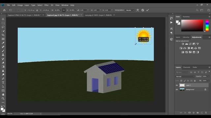Add a Brightness/Contrast adjustment
211x118 pixels.
183,44
